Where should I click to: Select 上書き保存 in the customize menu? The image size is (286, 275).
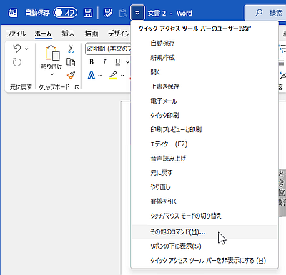point(204,86)
